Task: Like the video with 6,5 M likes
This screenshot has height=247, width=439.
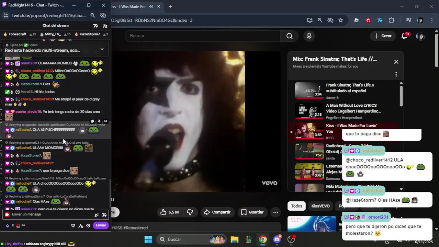Action: [x=170, y=212]
